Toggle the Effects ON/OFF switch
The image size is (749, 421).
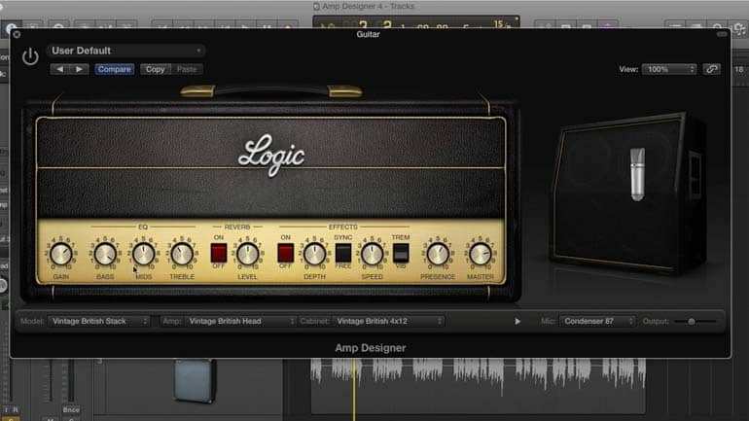(286, 253)
